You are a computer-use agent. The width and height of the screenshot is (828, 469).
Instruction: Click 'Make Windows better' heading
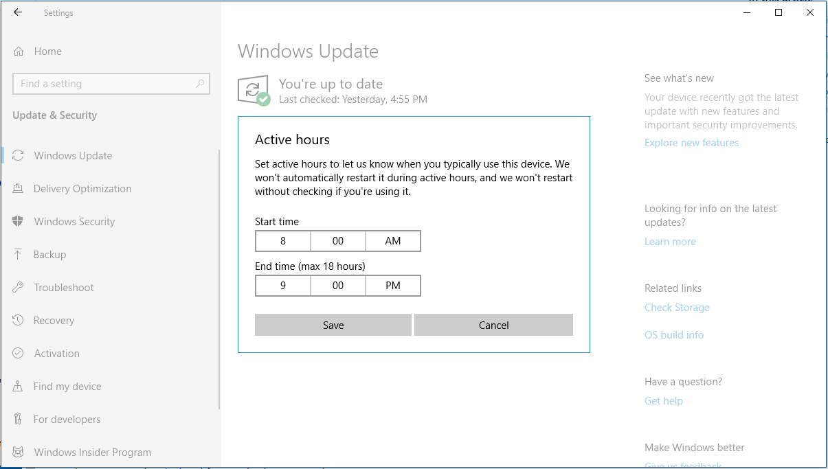[x=695, y=448]
